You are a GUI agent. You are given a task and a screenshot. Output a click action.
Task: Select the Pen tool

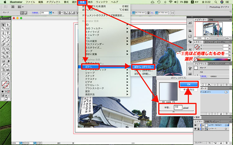pyautogui.click(x=3, y=33)
